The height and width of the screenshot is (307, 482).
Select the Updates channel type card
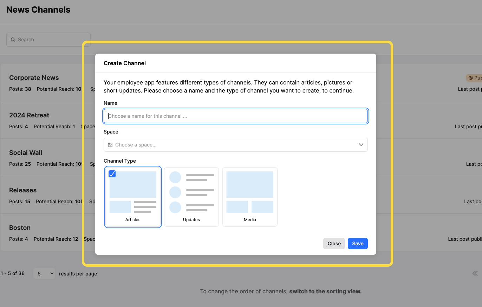click(x=191, y=197)
